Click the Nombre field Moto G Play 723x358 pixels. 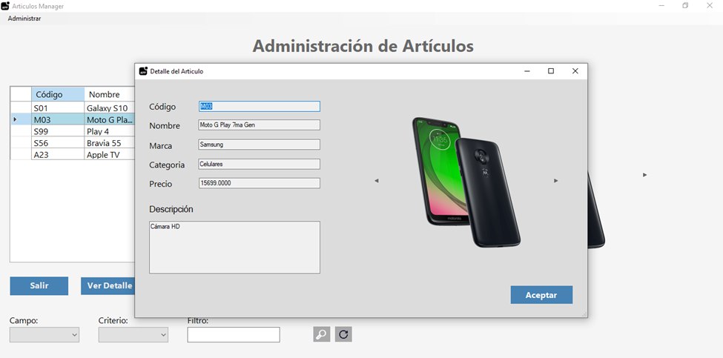259,125
